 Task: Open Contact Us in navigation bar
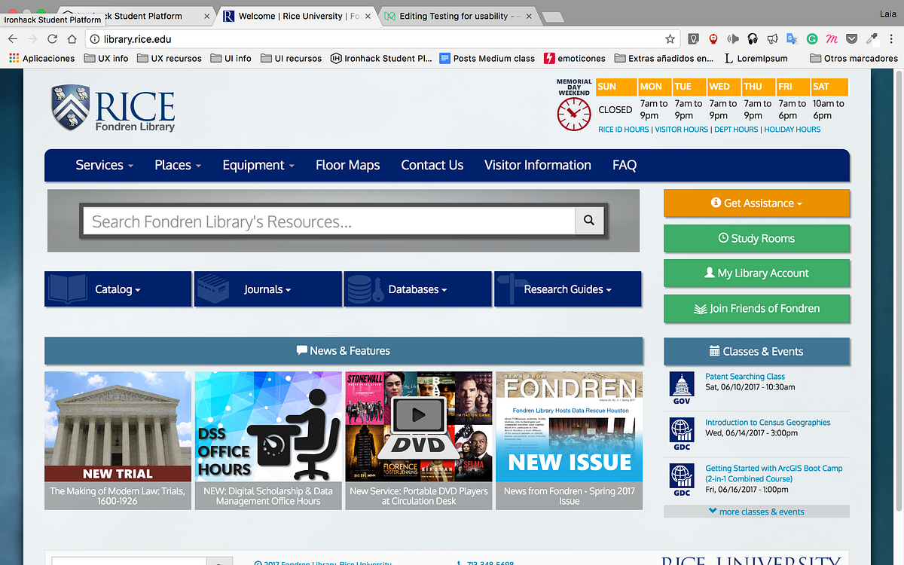[432, 165]
